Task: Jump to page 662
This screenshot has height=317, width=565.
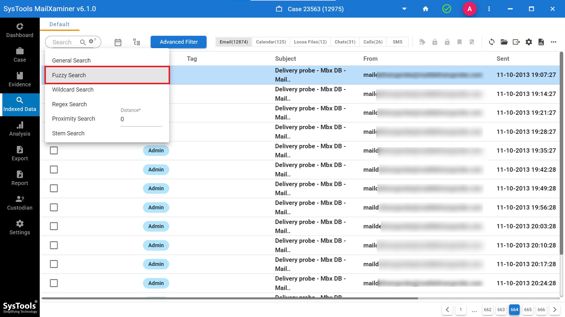Action: (x=488, y=310)
